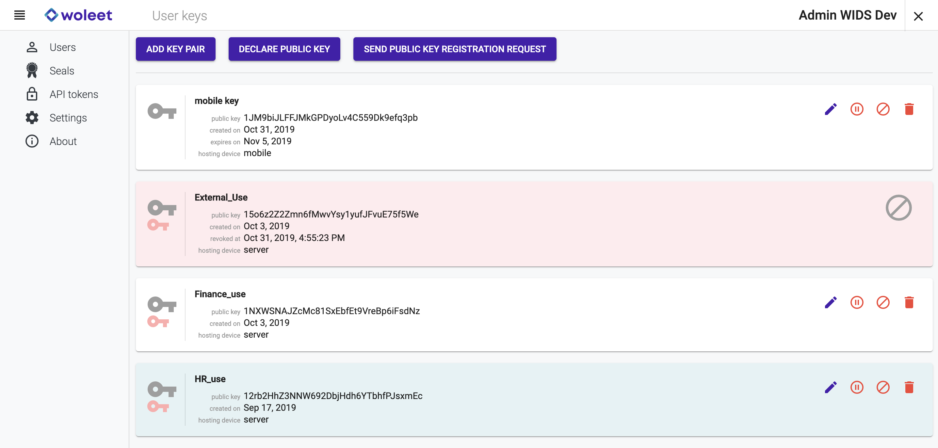Open the hamburger menu
938x448 pixels.
(19, 15)
